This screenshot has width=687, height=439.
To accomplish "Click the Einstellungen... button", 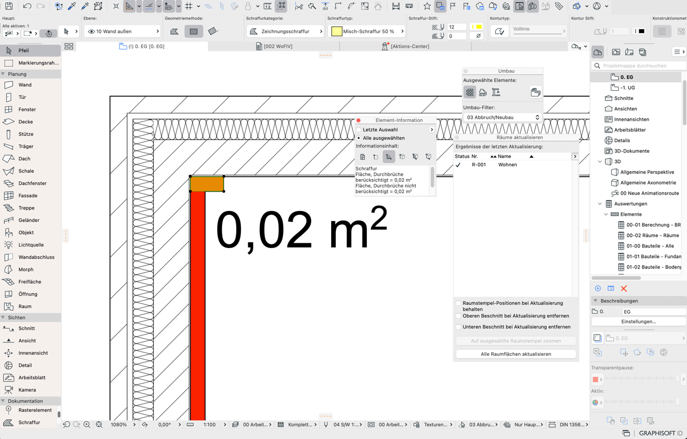I will click(638, 321).
